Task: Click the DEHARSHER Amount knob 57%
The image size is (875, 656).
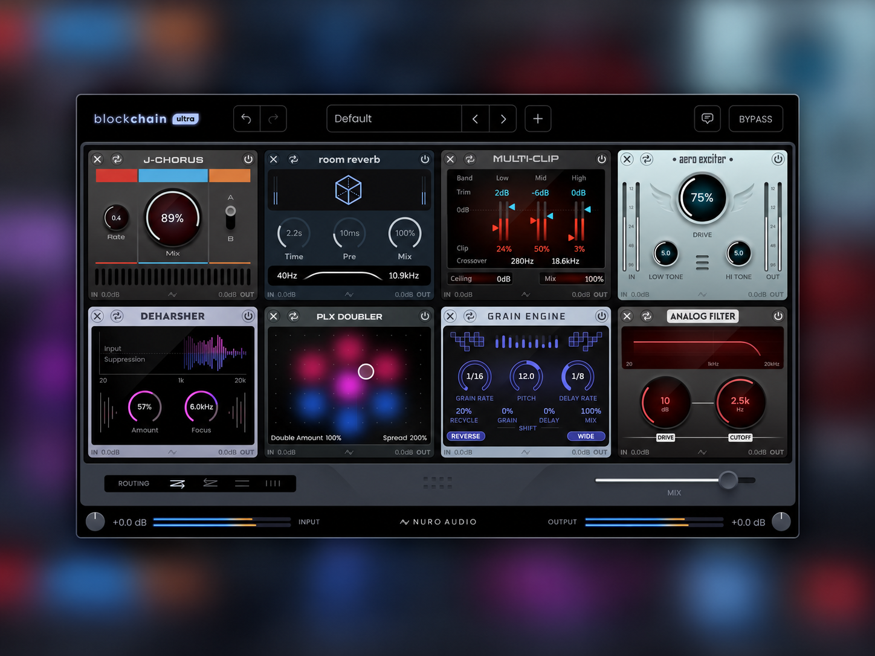Action: coord(144,407)
